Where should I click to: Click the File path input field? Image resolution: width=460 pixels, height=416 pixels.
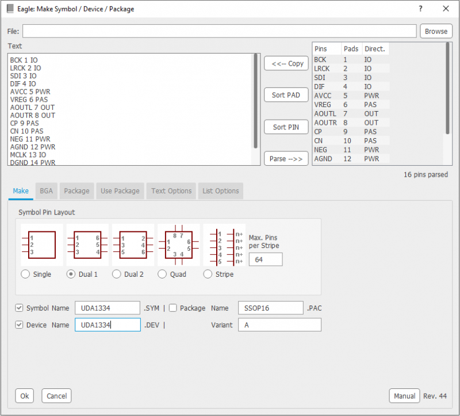point(220,31)
